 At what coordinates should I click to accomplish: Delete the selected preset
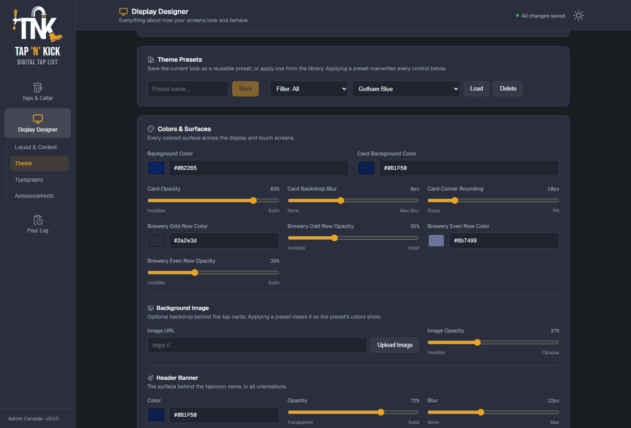(508, 89)
